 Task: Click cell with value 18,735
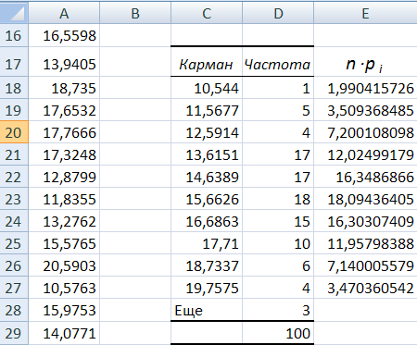point(64,88)
